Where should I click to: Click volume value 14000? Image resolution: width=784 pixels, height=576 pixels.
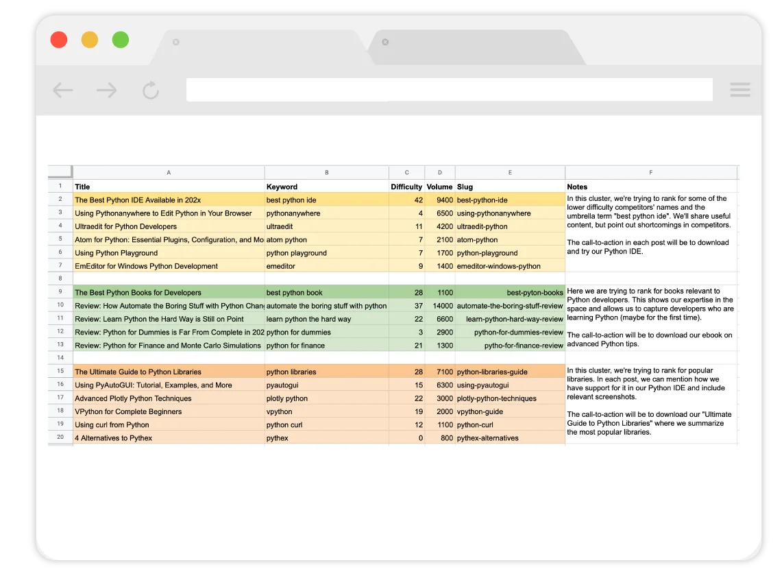coord(440,306)
